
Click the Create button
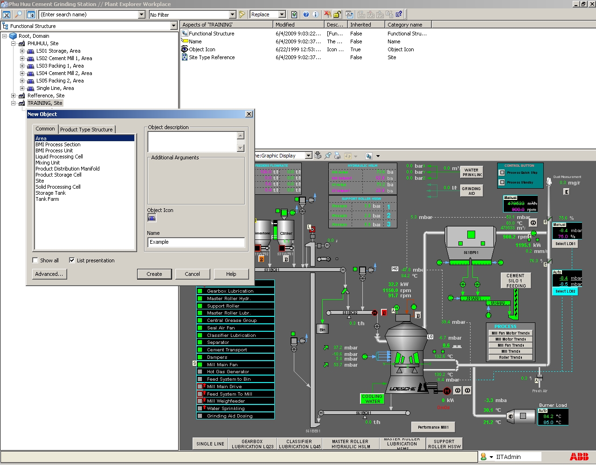click(x=154, y=274)
